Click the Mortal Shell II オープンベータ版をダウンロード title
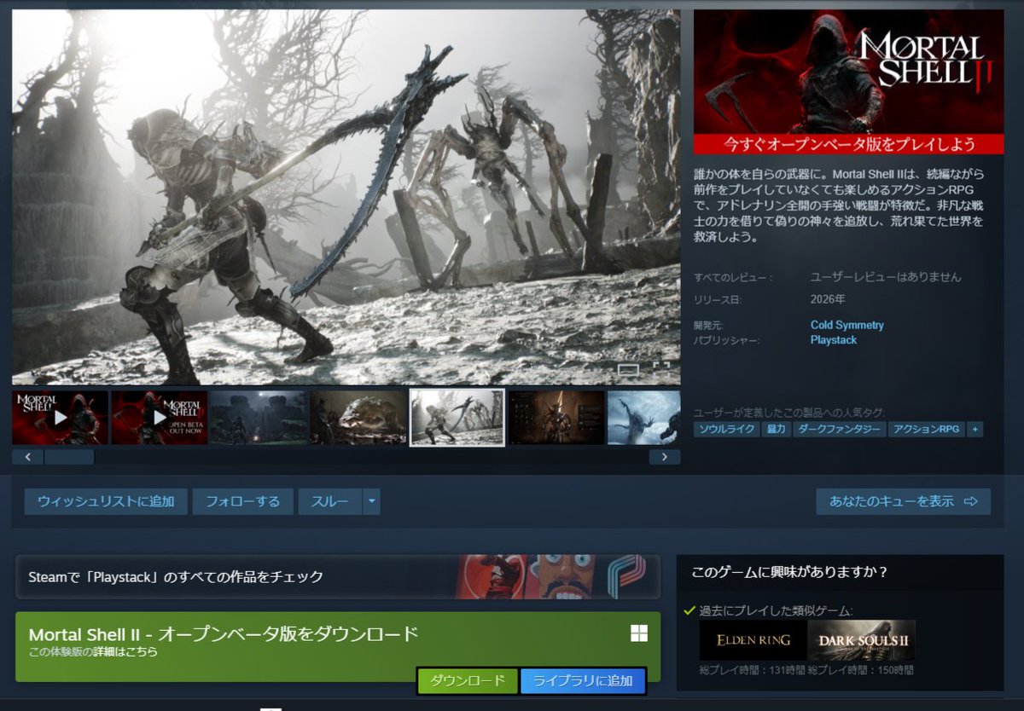Screen dimensions: 1024x711 (x=224, y=634)
